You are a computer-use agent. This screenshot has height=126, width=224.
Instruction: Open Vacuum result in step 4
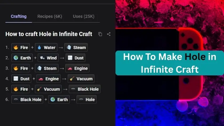pyautogui.click(x=81, y=79)
